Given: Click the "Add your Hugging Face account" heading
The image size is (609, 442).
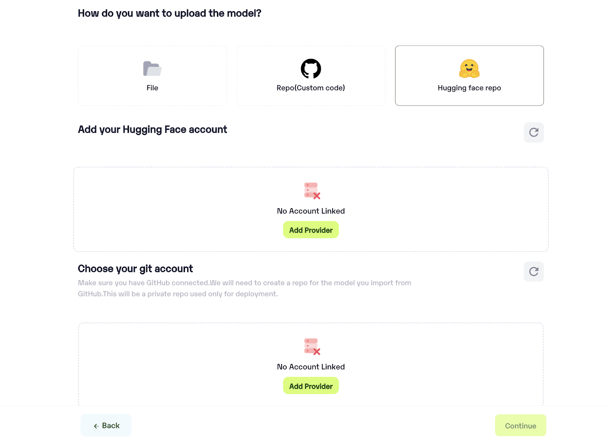Looking at the screenshot, I should 152,129.
